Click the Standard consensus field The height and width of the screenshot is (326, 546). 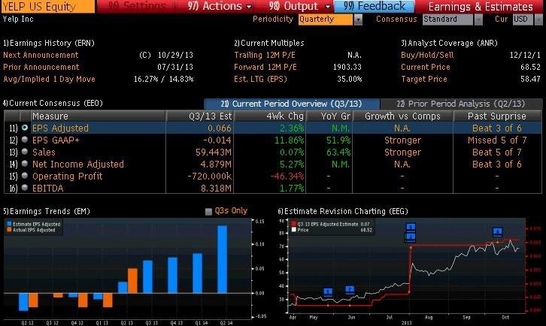pos(447,20)
